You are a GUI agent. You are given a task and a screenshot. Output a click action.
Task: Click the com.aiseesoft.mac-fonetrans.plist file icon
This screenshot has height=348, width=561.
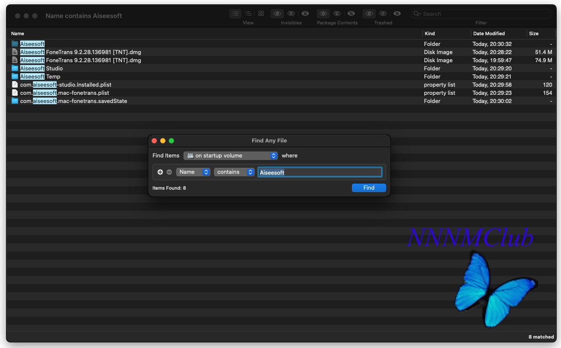pos(15,93)
